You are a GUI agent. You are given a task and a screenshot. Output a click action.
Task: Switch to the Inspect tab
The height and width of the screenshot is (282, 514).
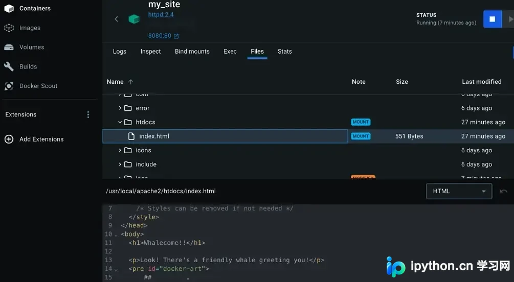pyautogui.click(x=150, y=52)
